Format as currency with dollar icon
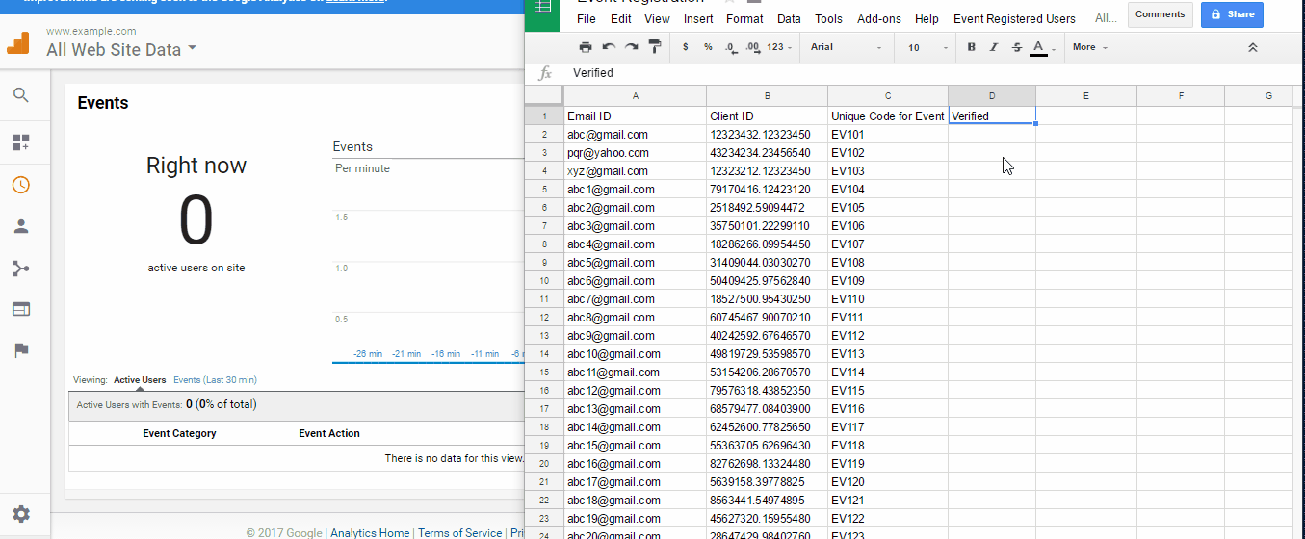This screenshot has width=1305, height=539. pos(685,47)
